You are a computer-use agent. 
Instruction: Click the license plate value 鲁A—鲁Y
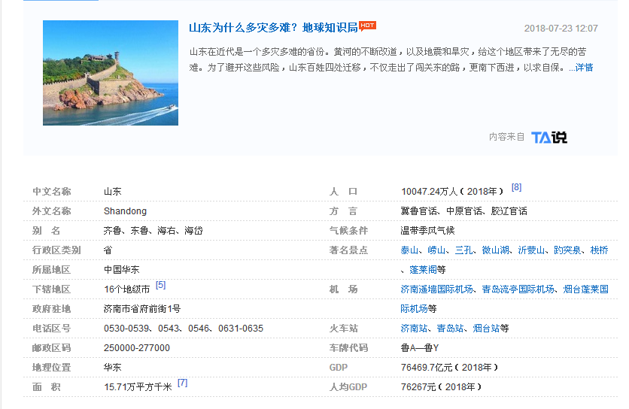point(420,348)
